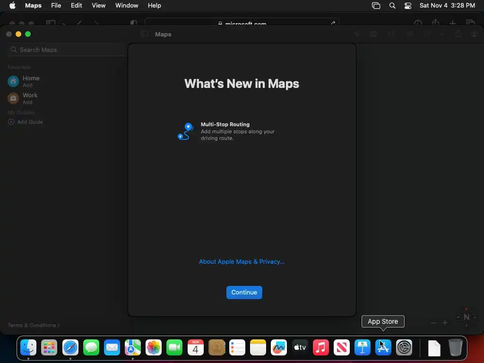Open the Edit menu
484x363 pixels.
[76, 5]
